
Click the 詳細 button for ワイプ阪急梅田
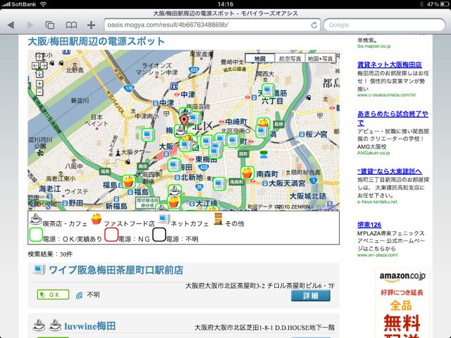(x=310, y=296)
